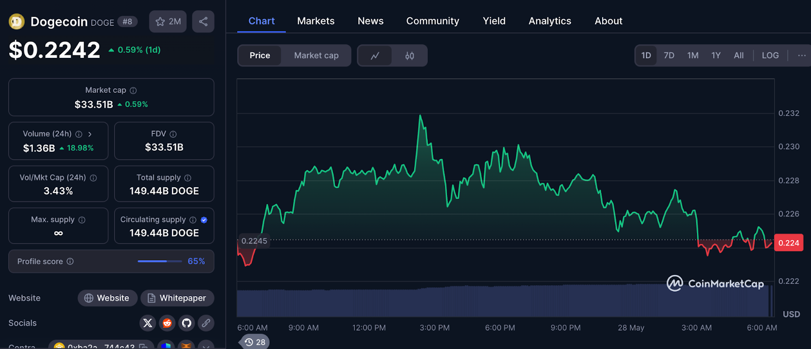Screen dimensions: 811x349
Task: Select the 1Y time range
Action: coord(716,55)
